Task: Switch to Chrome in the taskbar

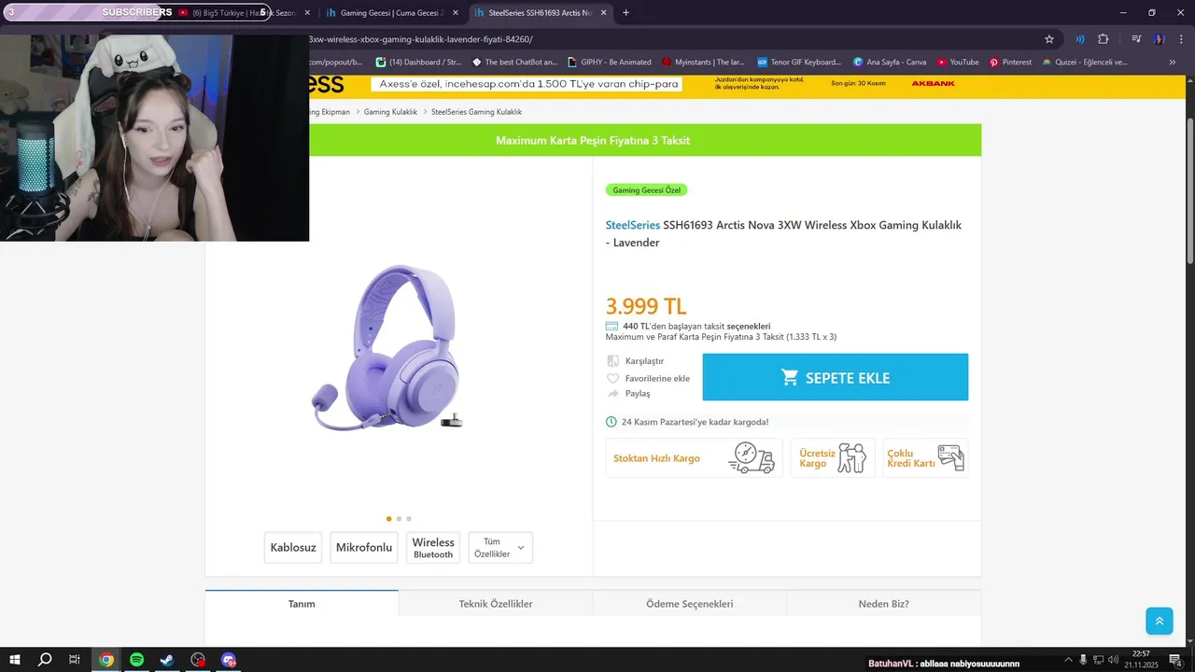Action: (106, 660)
